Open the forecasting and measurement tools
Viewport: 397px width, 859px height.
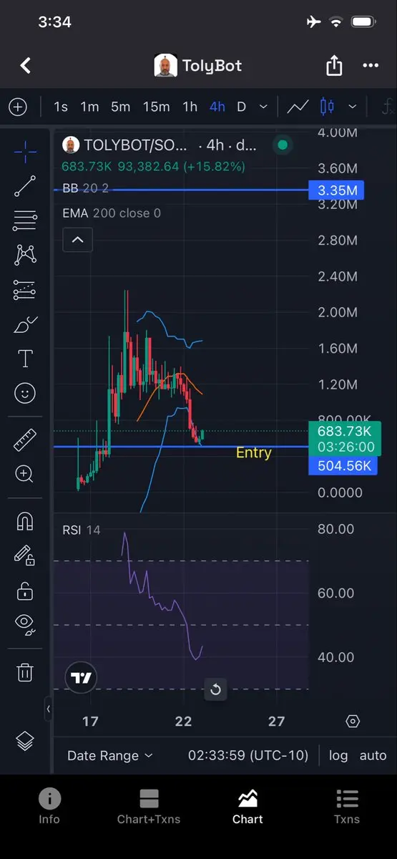25,290
